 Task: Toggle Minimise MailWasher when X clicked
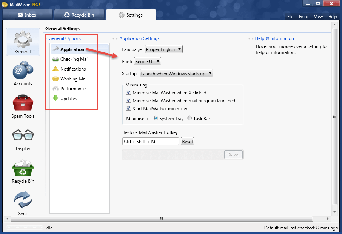click(x=128, y=92)
